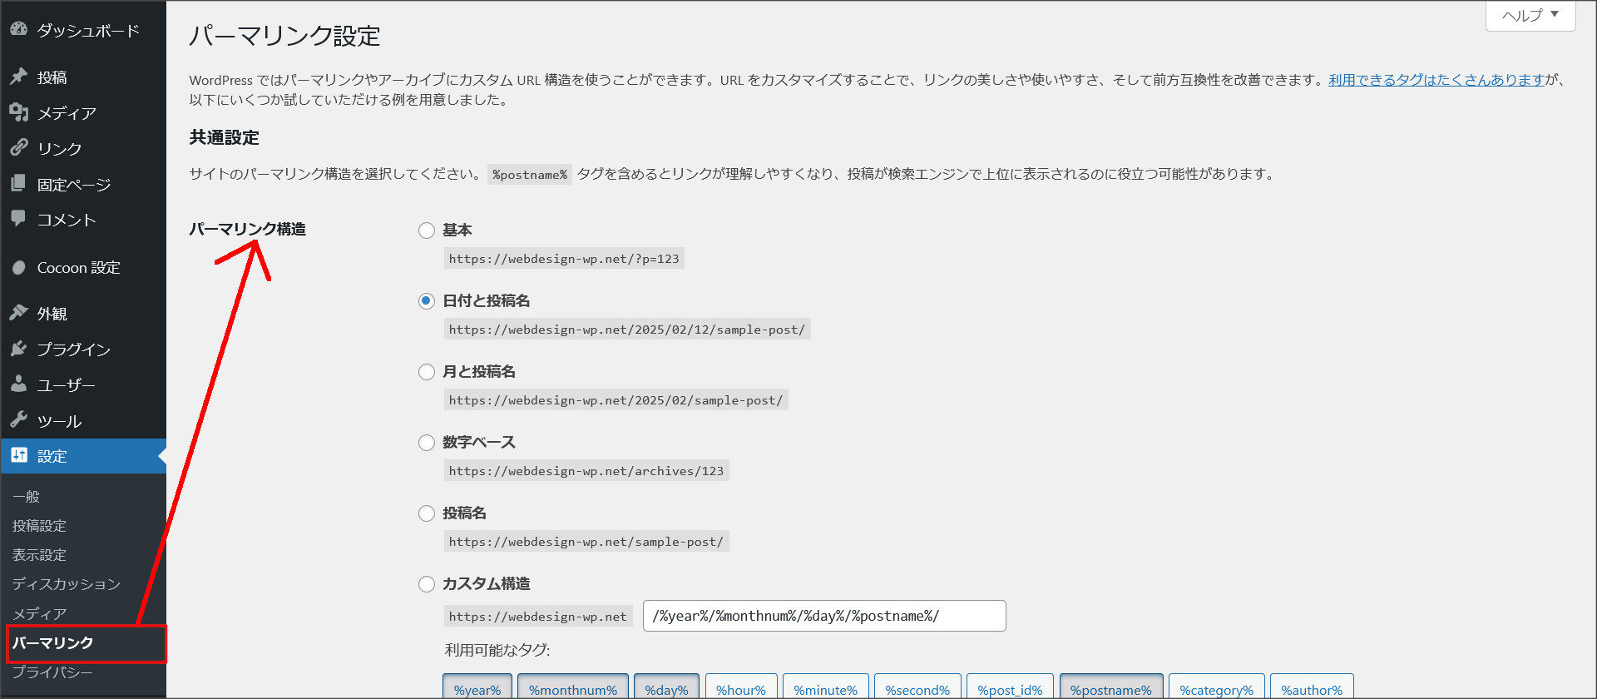Screen dimensions: 1597x699
Task: Click the archives/123 example URL
Action: [586, 471]
